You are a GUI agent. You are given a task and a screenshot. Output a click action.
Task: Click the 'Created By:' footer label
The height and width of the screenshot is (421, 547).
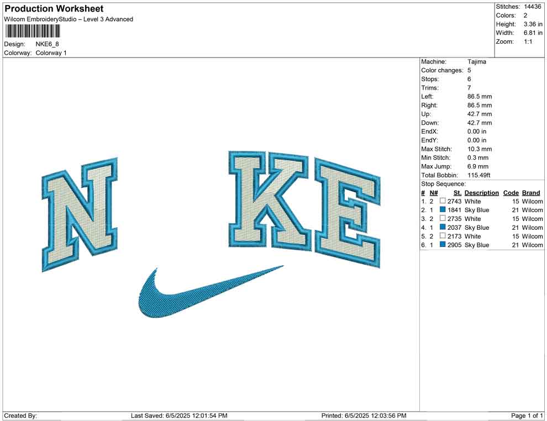click(x=20, y=415)
